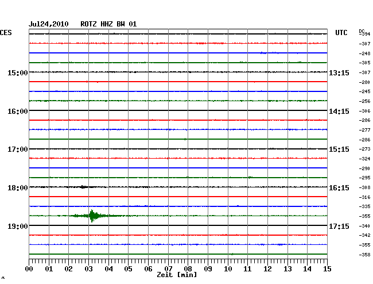This screenshot has height=284, width=373.
Task: Click the "09" minute axis tick label
Action: point(208,269)
